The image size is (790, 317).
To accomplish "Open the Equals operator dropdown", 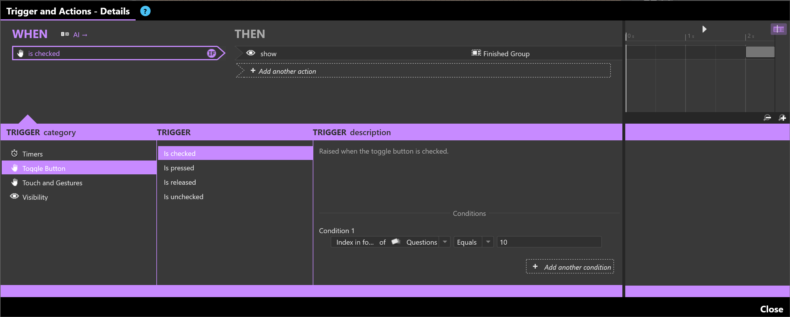I will [488, 242].
